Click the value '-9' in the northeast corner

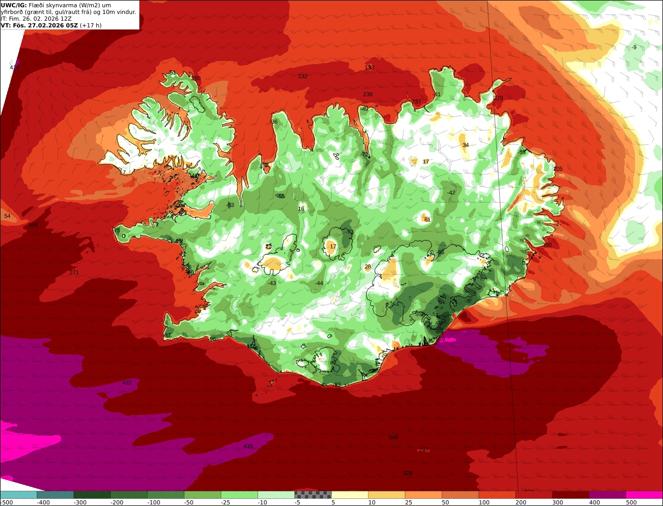pyautogui.click(x=634, y=48)
